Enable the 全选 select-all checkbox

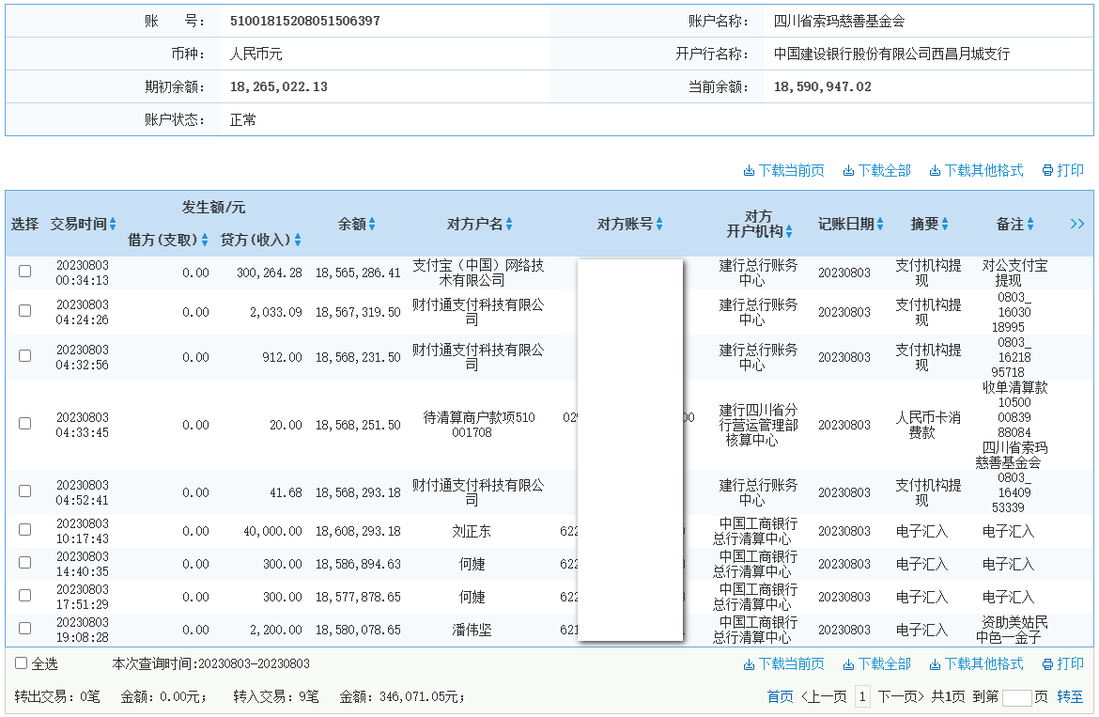[x=21, y=663]
